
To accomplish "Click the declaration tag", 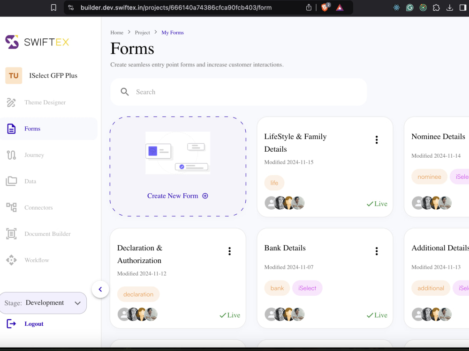I will (138, 294).
